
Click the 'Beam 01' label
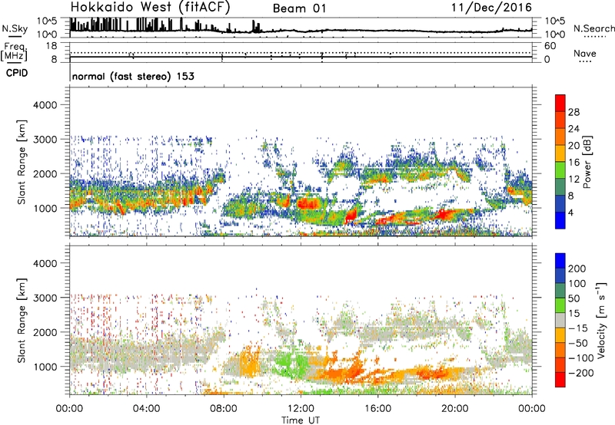click(299, 8)
